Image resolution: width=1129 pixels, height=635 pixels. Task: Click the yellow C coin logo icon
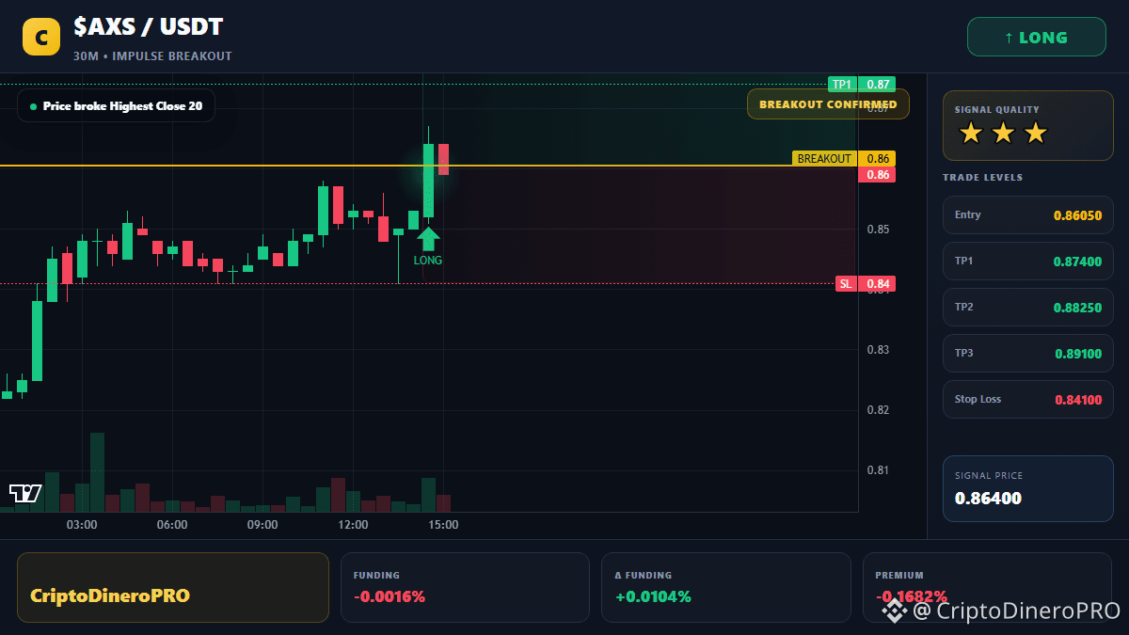(40, 38)
